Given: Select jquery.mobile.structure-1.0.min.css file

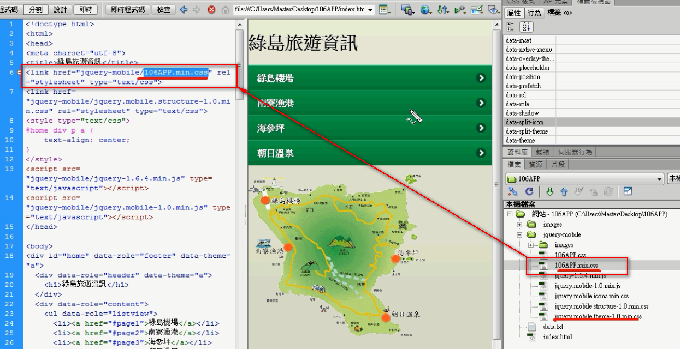Looking at the screenshot, I should coord(601,306).
